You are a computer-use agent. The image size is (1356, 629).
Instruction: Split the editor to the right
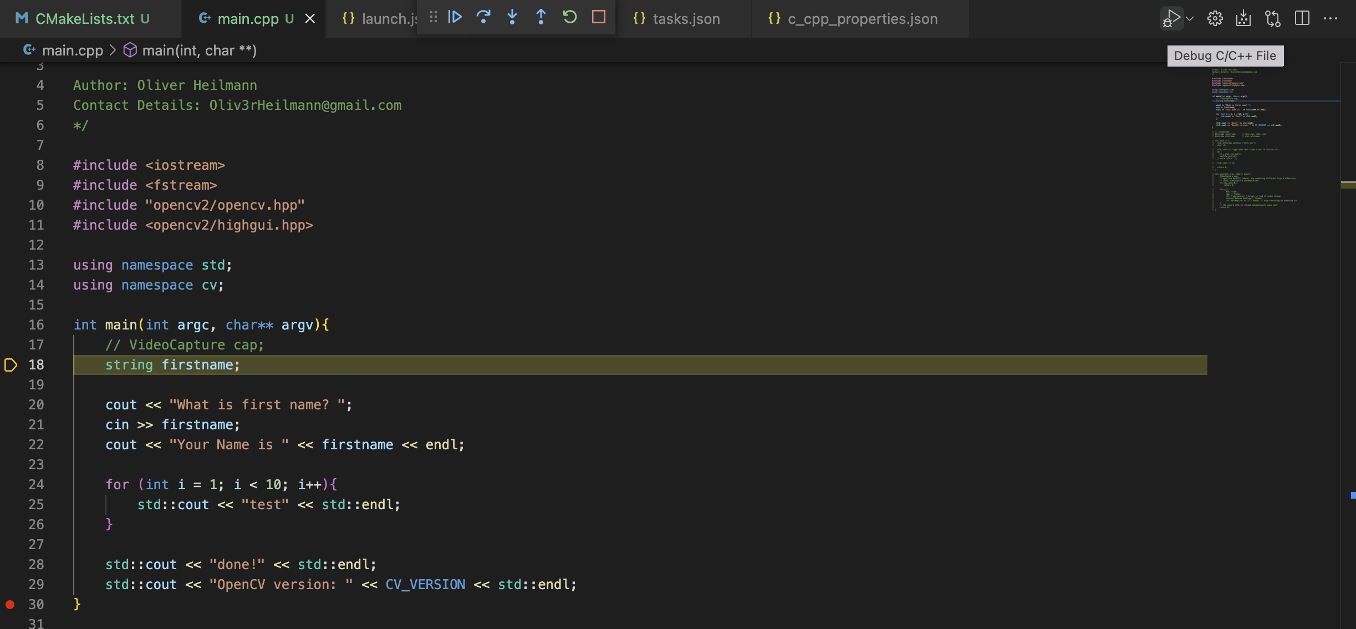[x=1302, y=18]
